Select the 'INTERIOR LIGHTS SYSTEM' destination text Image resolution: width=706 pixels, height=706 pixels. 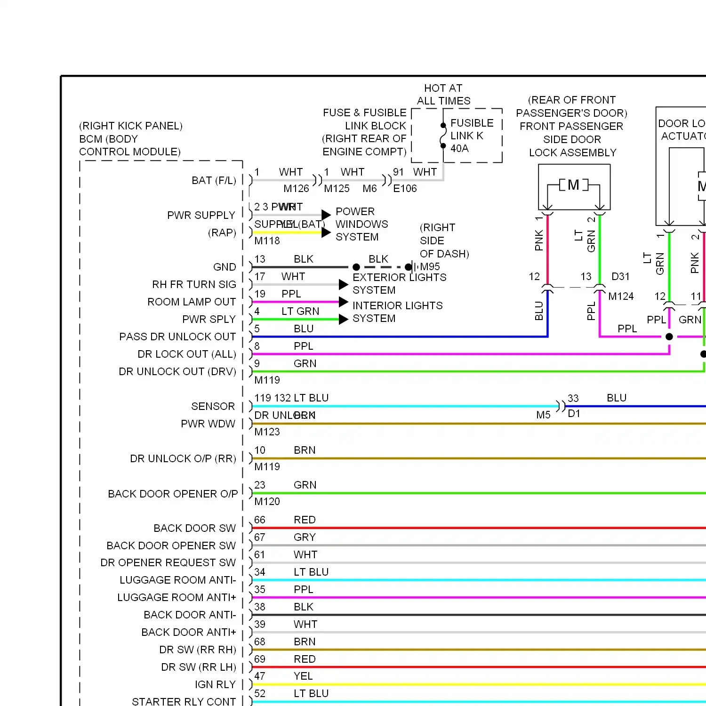point(398,312)
